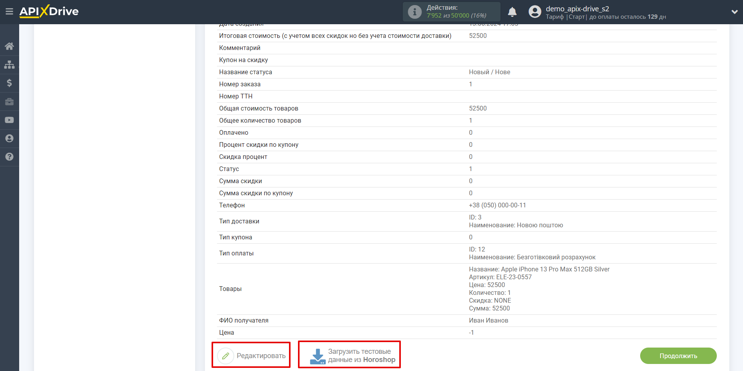This screenshot has width=743, height=371.
Task: Select the Итоговая стоимость value 52500
Action: (478, 36)
